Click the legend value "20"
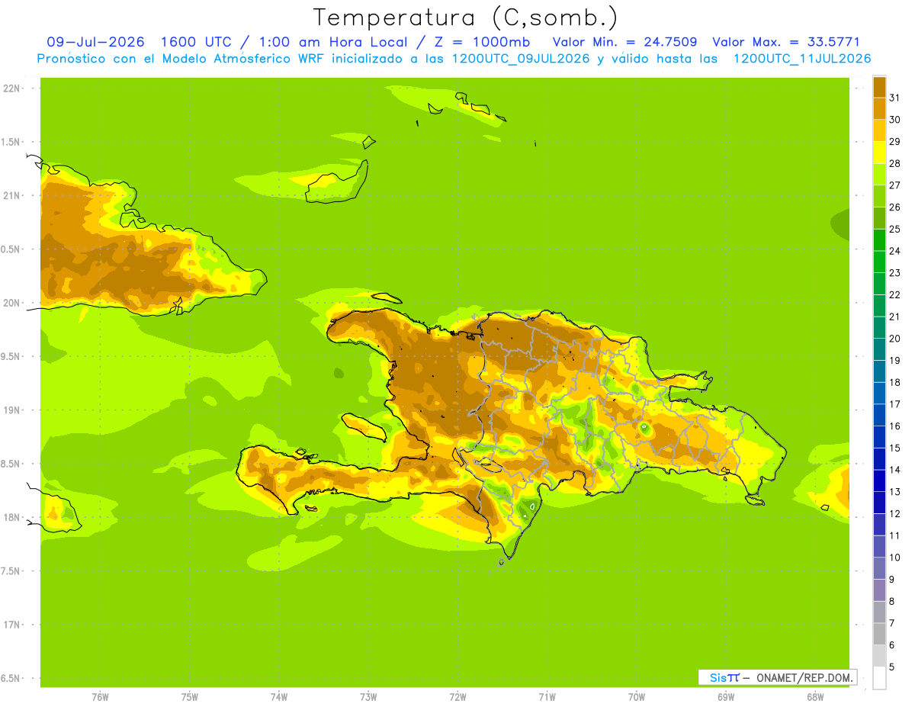The height and width of the screenshot is (707, 915). click(894, 338)
